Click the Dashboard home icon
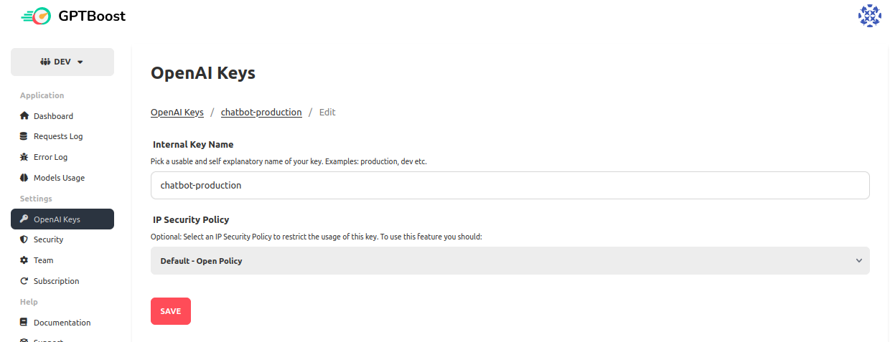The height and width of the screenshot is (342, 890). (x=24, y=116)
